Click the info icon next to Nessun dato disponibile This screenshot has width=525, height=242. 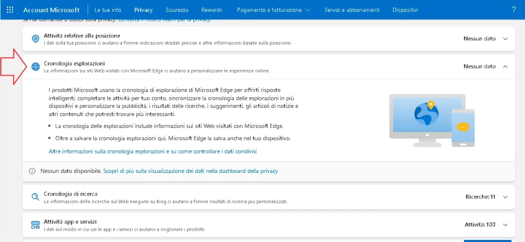32,171
